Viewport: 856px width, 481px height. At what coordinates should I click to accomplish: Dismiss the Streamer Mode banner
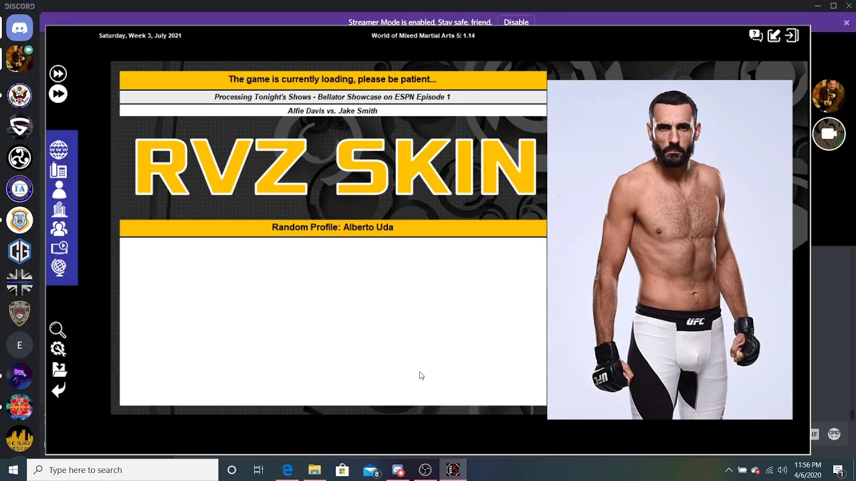[x=846, y=23]
